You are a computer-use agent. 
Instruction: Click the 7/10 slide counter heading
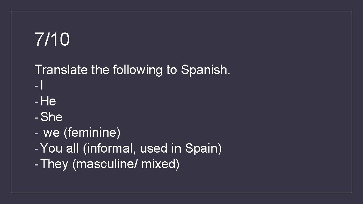tap(52, 40)
